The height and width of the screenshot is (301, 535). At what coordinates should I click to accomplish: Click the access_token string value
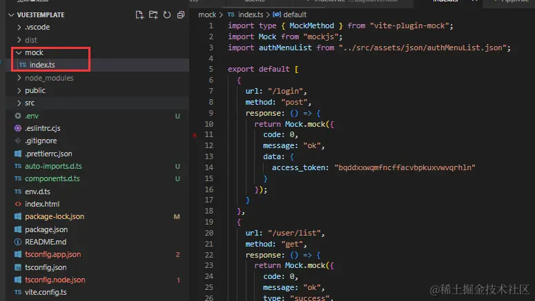tap(405, 167)
